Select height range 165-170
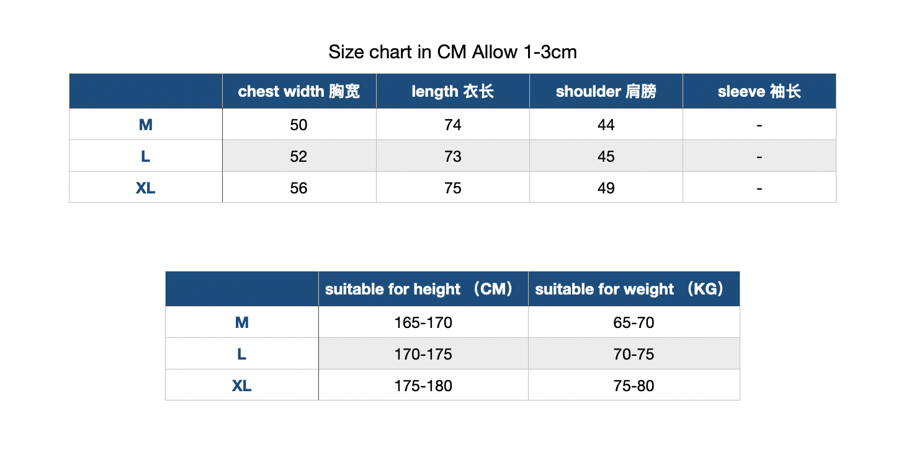901x460 pixels. [423, 323]
